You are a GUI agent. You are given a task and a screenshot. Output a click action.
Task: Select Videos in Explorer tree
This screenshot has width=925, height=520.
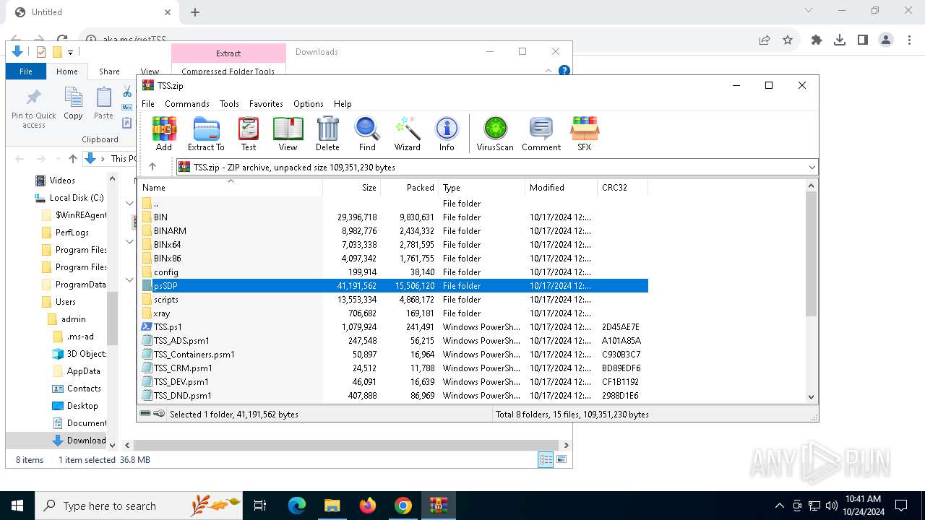pyautogui.click(x=62, y=180)
